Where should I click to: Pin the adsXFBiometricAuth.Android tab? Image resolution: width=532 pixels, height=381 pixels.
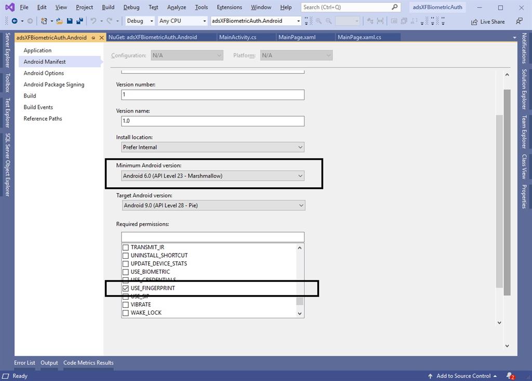(94, 38)
